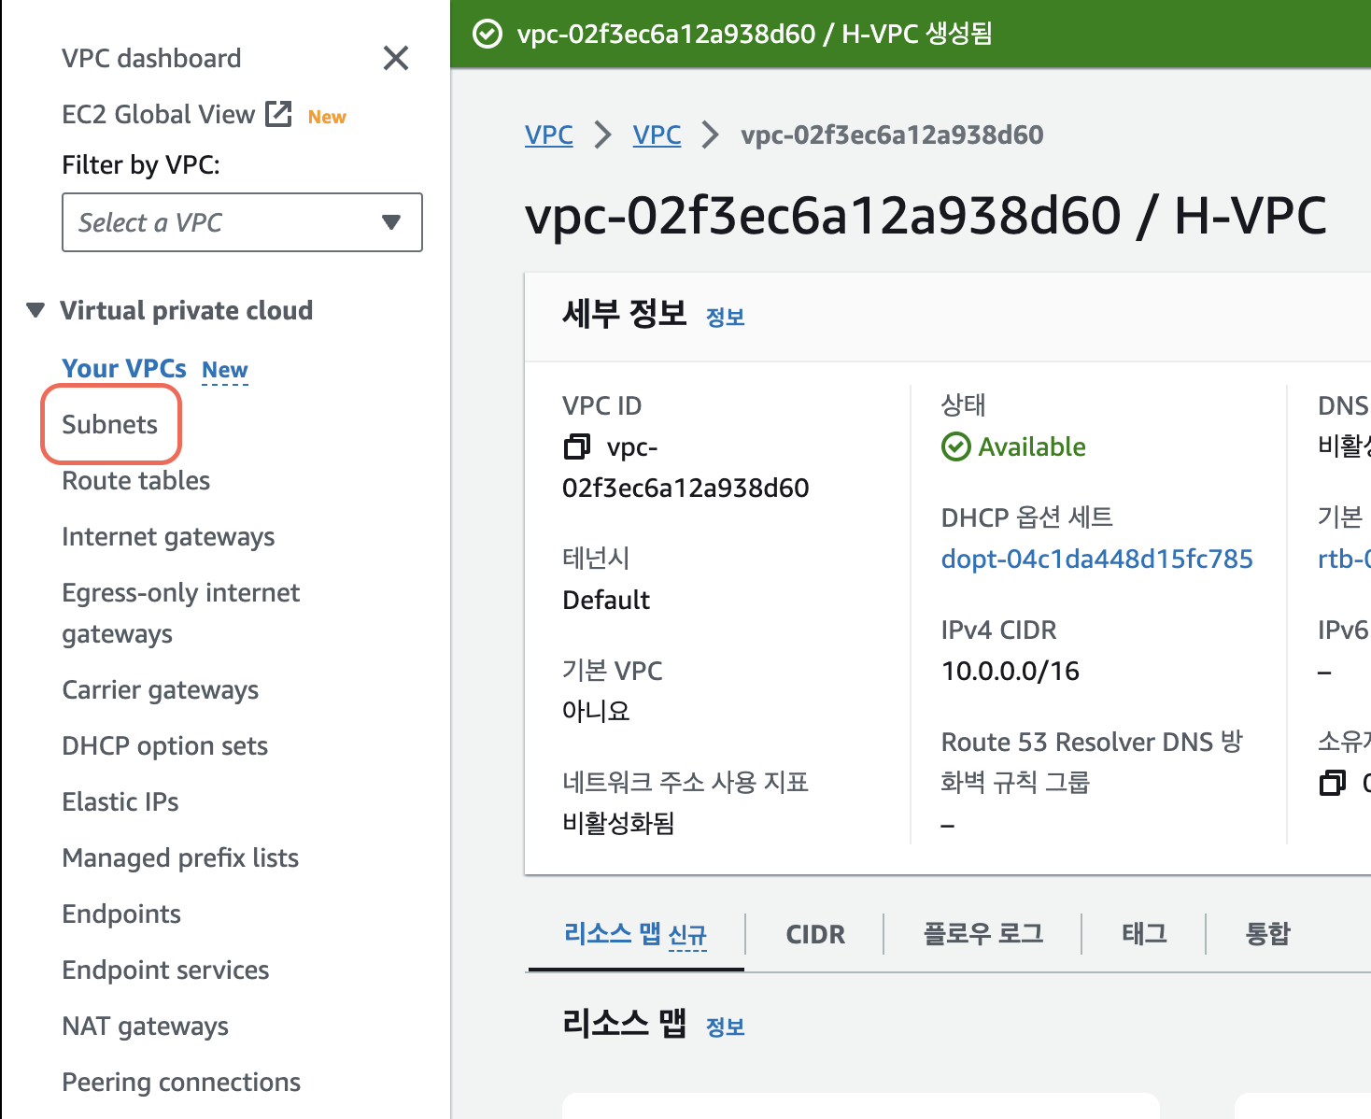1371x1119 pixels.
Task: Switch to the CIDR tab
Action: 815,934
